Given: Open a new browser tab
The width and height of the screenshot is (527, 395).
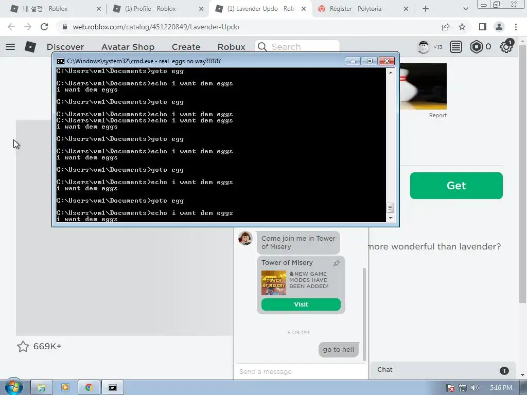Looking at the screenshot, I should click(426, 9).
